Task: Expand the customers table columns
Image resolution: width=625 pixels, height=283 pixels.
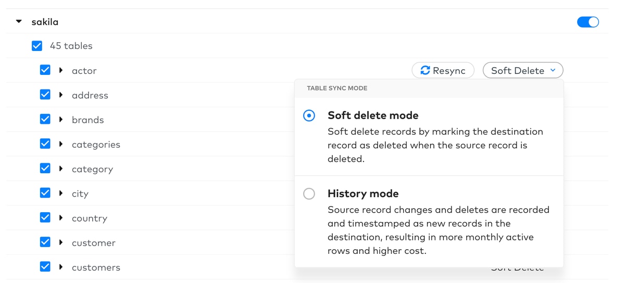Action: pos(61,267)
